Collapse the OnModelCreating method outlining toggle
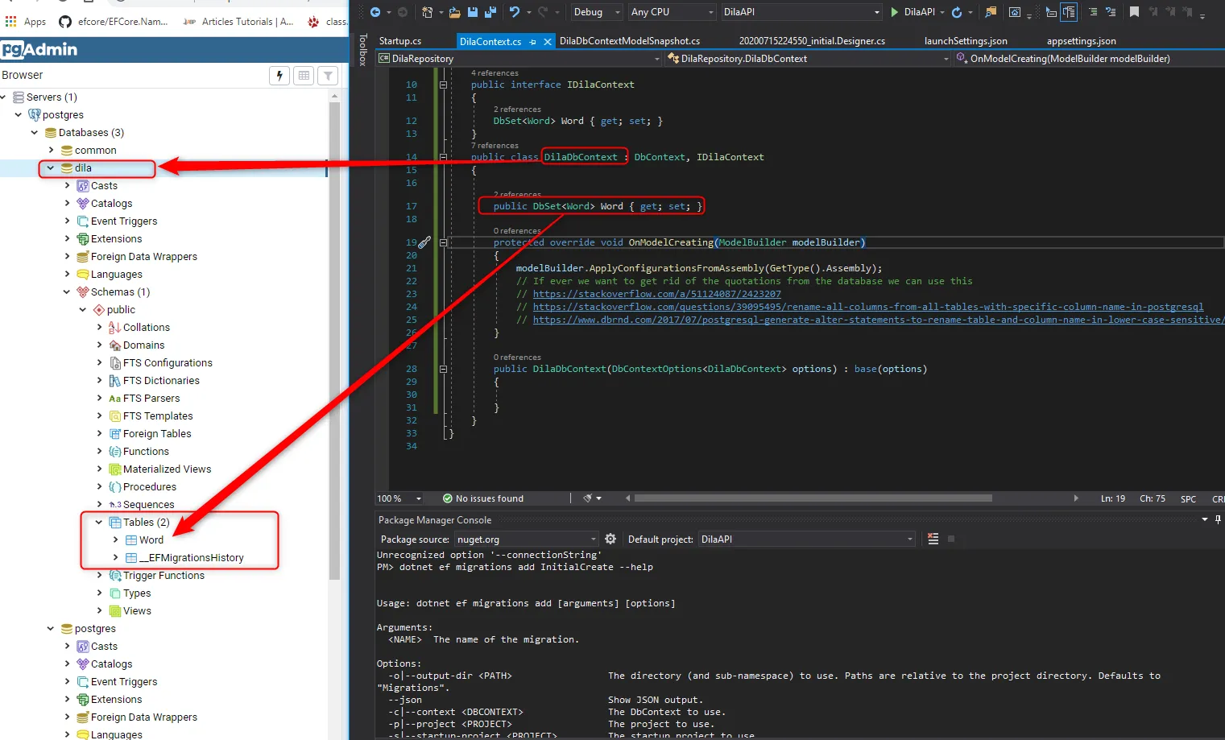Screen dimensions: 1225x740 [443, 242]
